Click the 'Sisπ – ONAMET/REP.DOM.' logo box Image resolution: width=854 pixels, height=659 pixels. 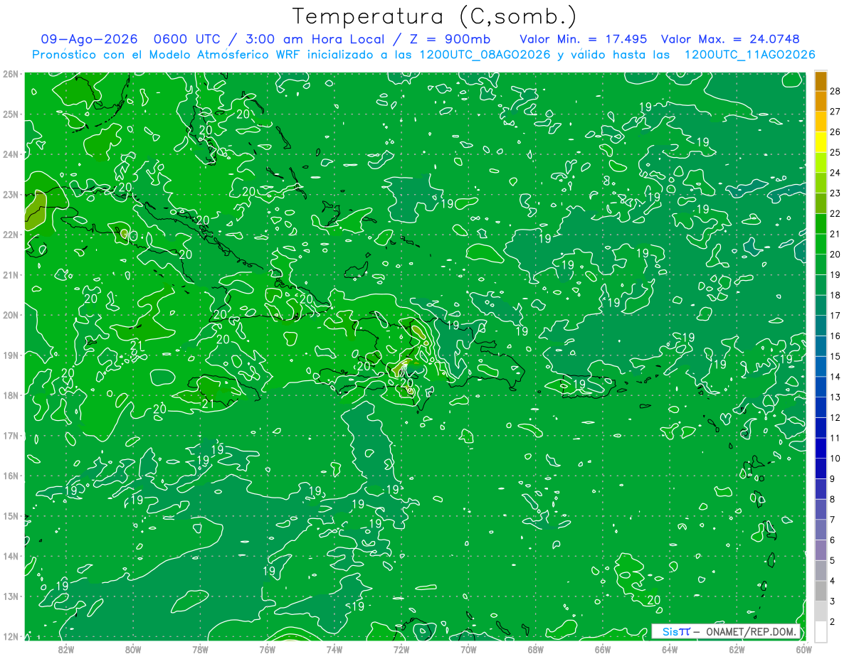click(726, 631)
